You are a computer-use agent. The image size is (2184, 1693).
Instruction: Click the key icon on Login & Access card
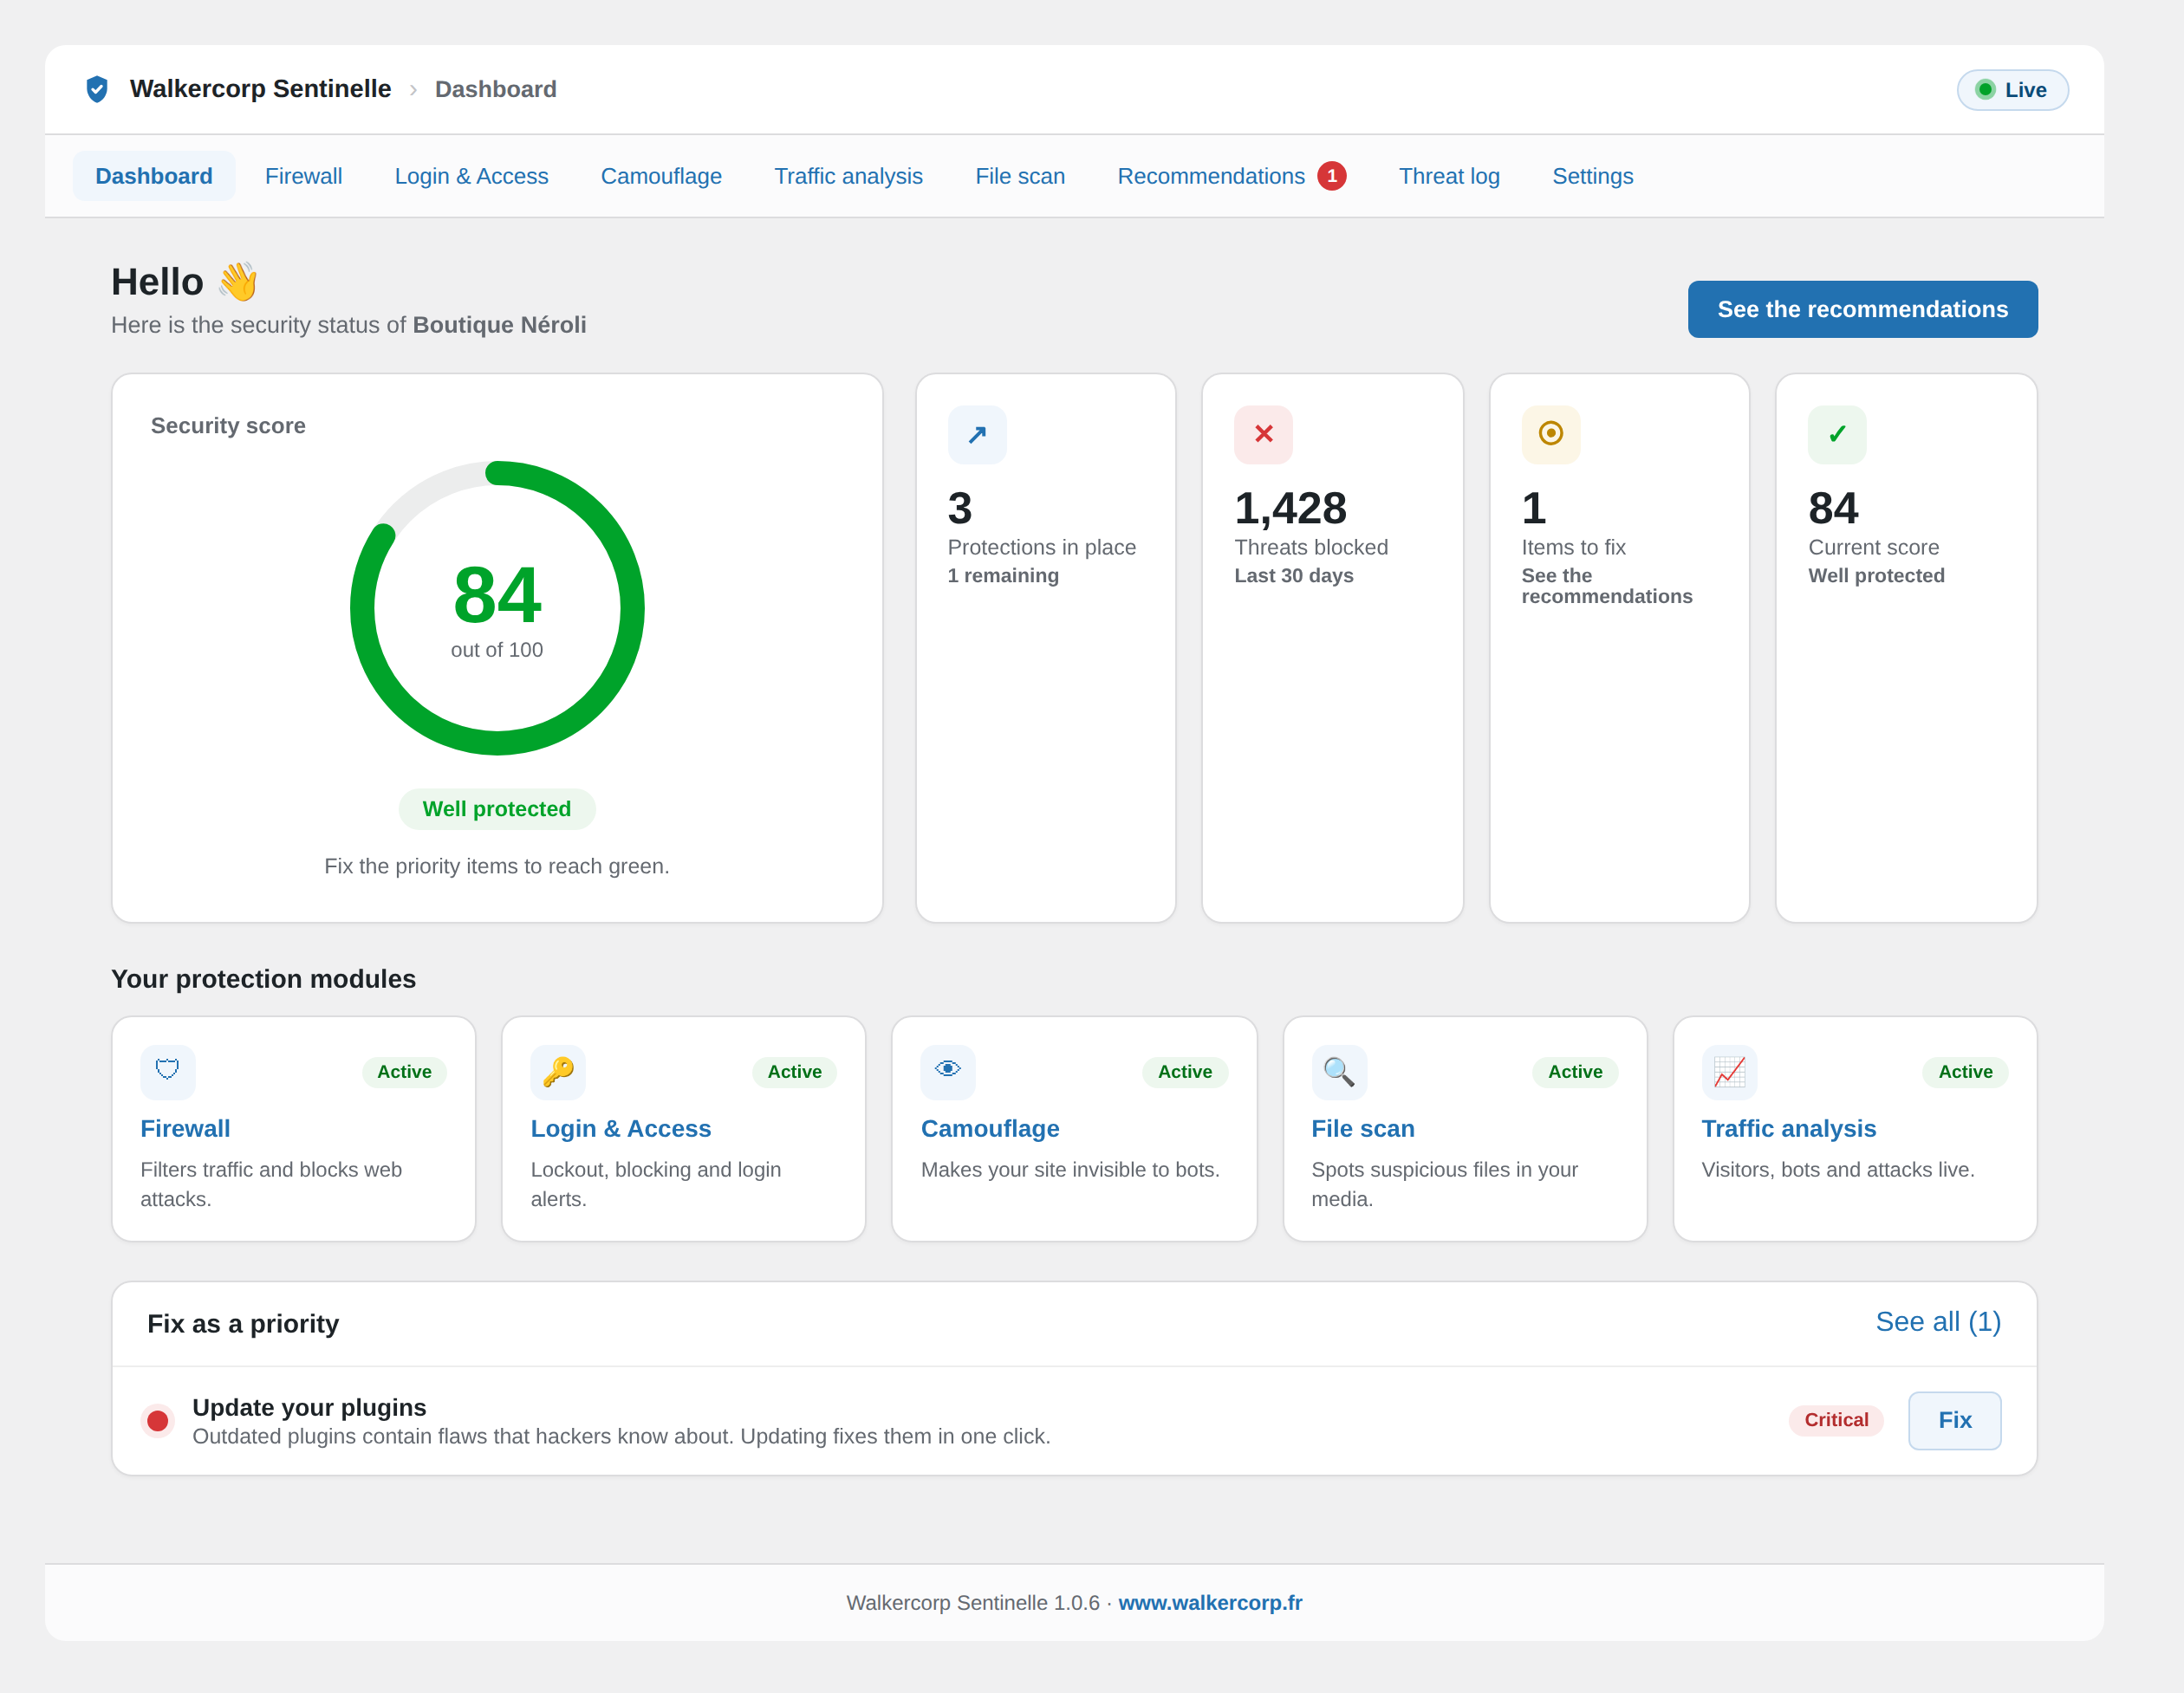coord(558,1071)
